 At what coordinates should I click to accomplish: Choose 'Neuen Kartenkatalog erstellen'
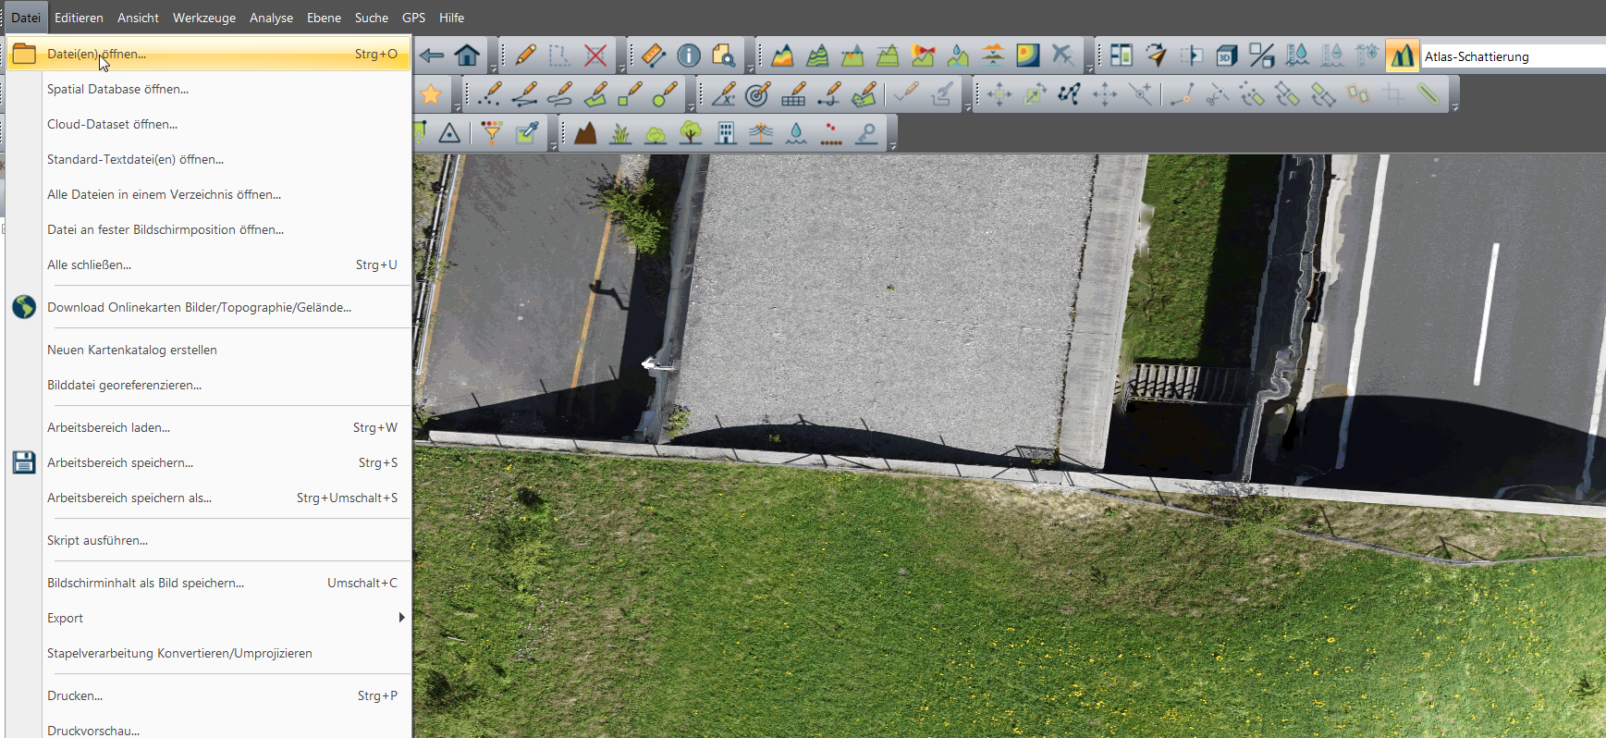pyautogui.click(x=209, y=350)
